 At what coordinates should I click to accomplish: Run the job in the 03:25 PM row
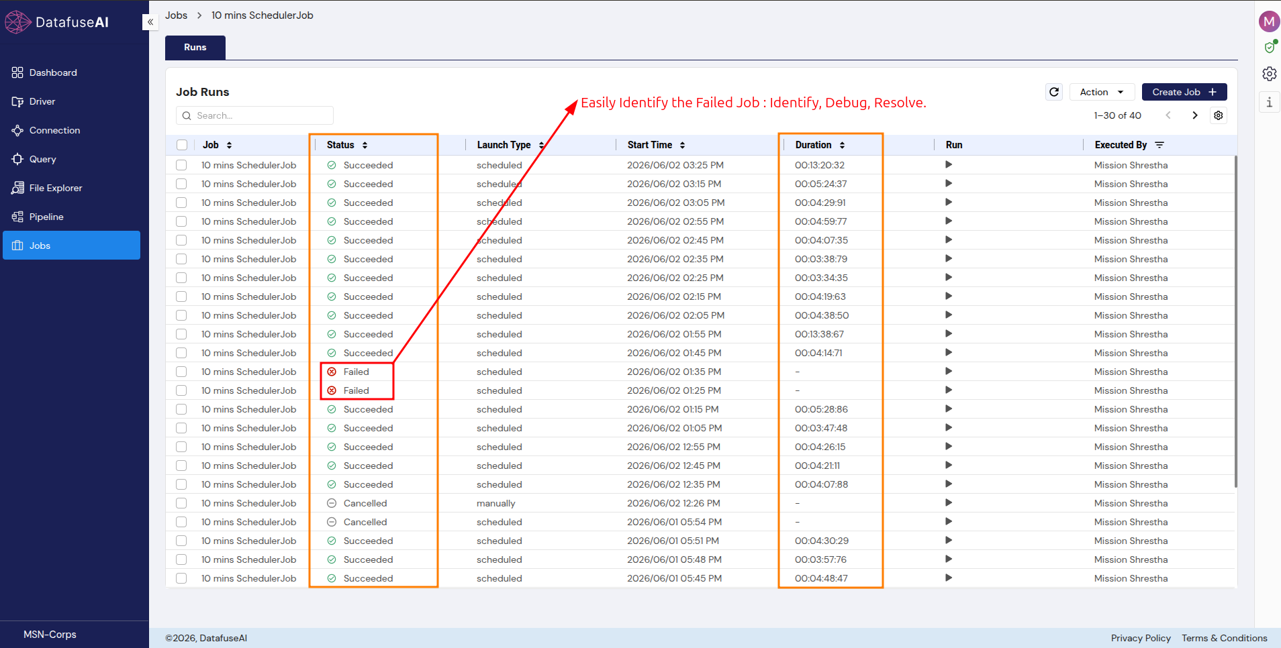949,164
